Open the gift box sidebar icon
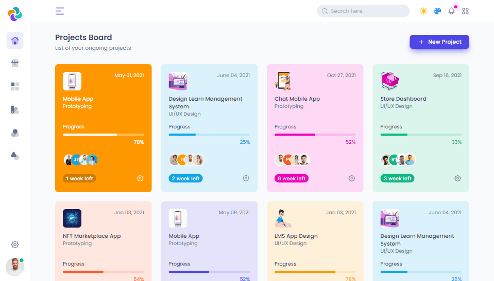The height and width of the screenshot is (281, 494). [15, 63]
